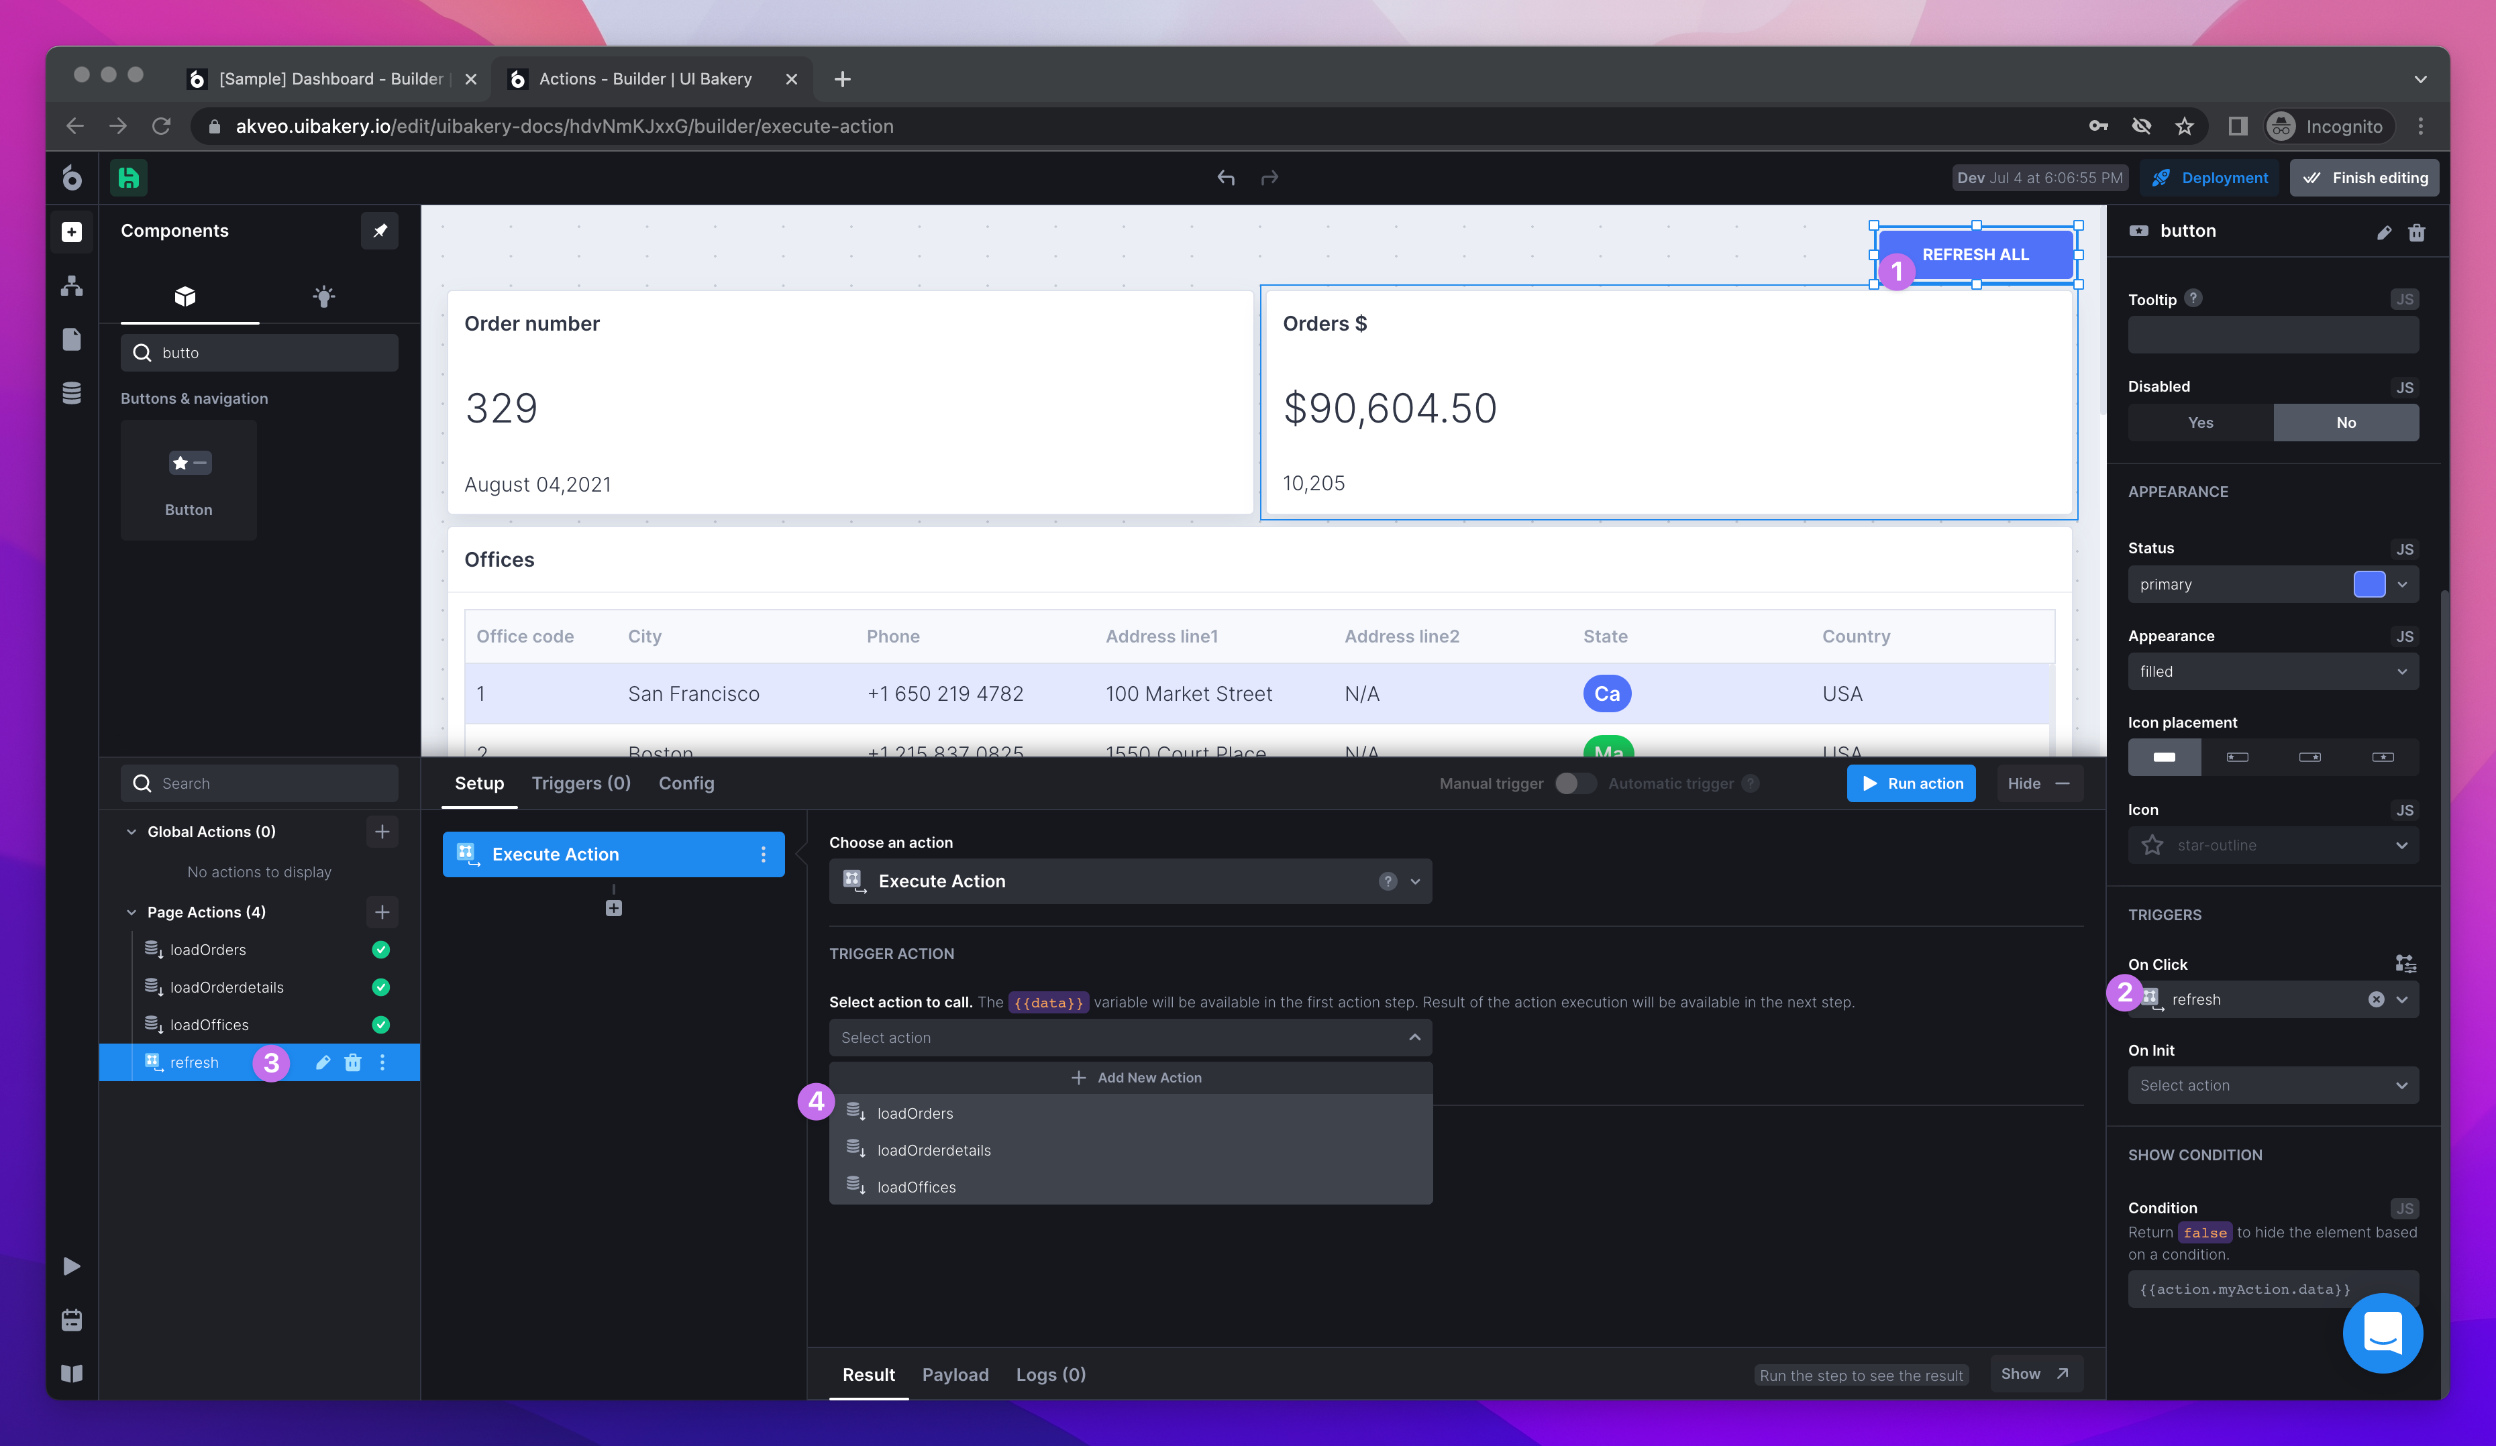Image resolution: width=2496 pixels, height=1446 pixels.
Task: Collapse the Page Actions group
Action: [x=132, y=911]
